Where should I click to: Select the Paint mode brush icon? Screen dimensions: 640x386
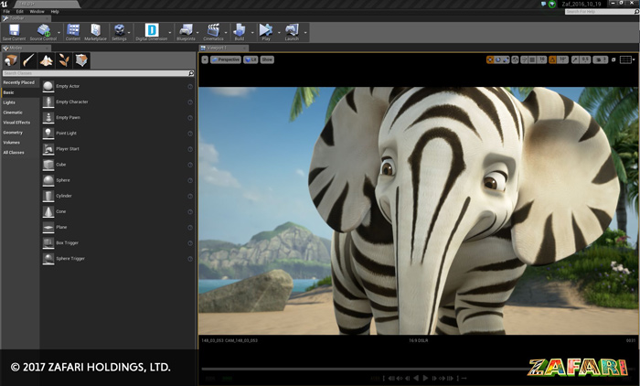point(28,60)
